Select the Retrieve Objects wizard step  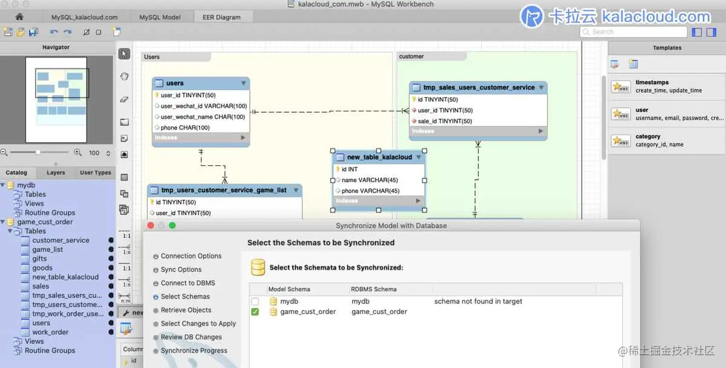(x=186, y=310)
